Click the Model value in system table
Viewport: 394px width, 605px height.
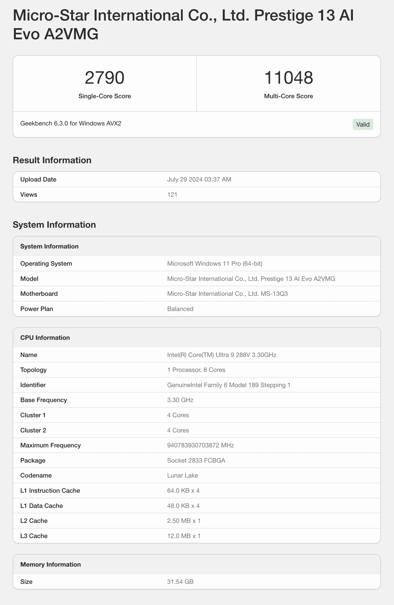click(x=251, y=279)
